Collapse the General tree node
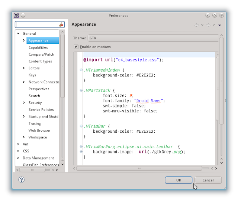 tap(18, 33)
